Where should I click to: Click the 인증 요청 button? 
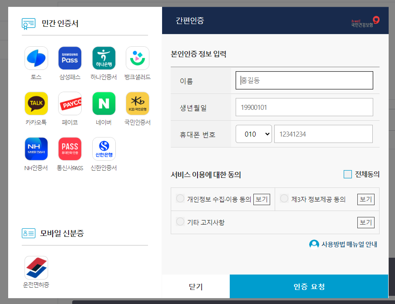pos(309,286)
